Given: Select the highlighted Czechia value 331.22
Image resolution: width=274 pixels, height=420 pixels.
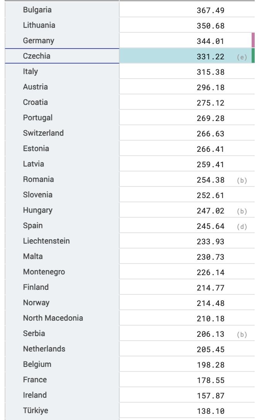Looking at the screenshot, I should (210, 57).
